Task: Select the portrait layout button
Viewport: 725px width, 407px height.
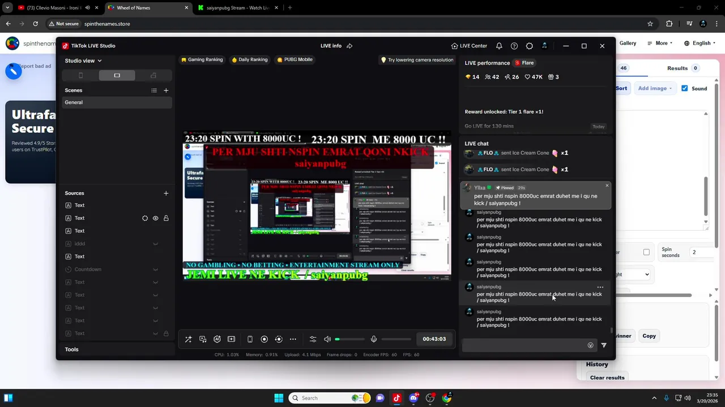Action: coord(80,75)
